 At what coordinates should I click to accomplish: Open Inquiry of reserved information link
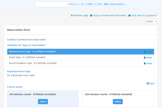(110, 16)
